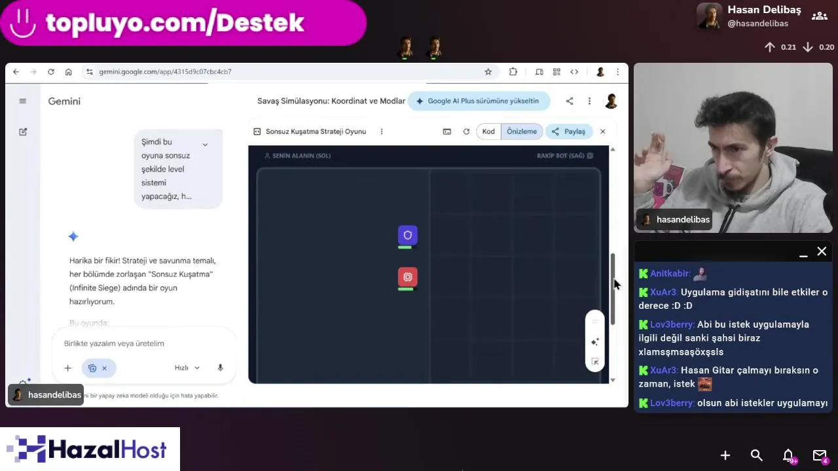
Task: Select the blue shield unit in game
Action: [x=408, y=235]
